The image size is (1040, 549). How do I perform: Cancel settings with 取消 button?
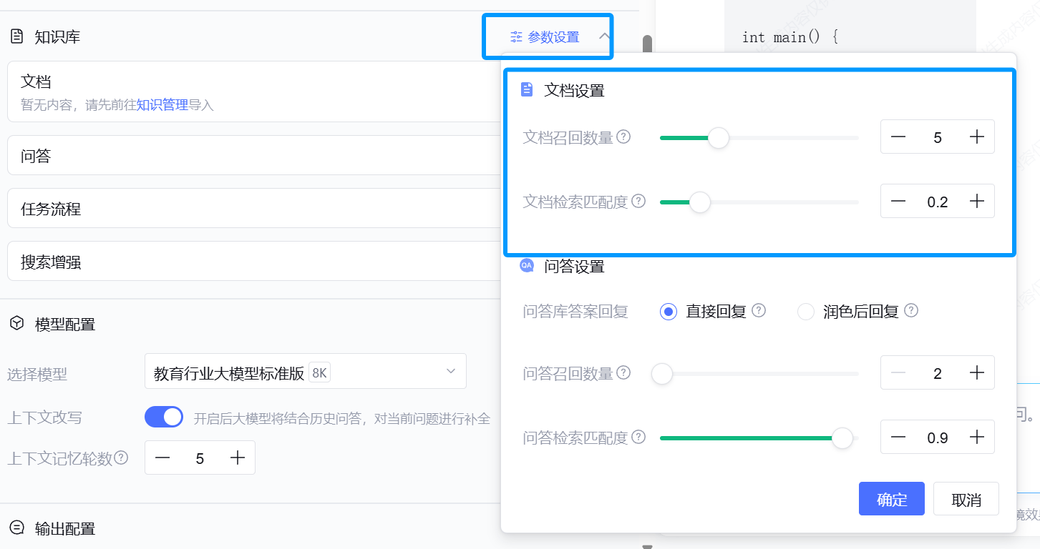click(x=966, y=499)
